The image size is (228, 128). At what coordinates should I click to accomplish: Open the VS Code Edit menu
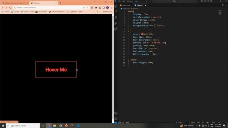124,1
